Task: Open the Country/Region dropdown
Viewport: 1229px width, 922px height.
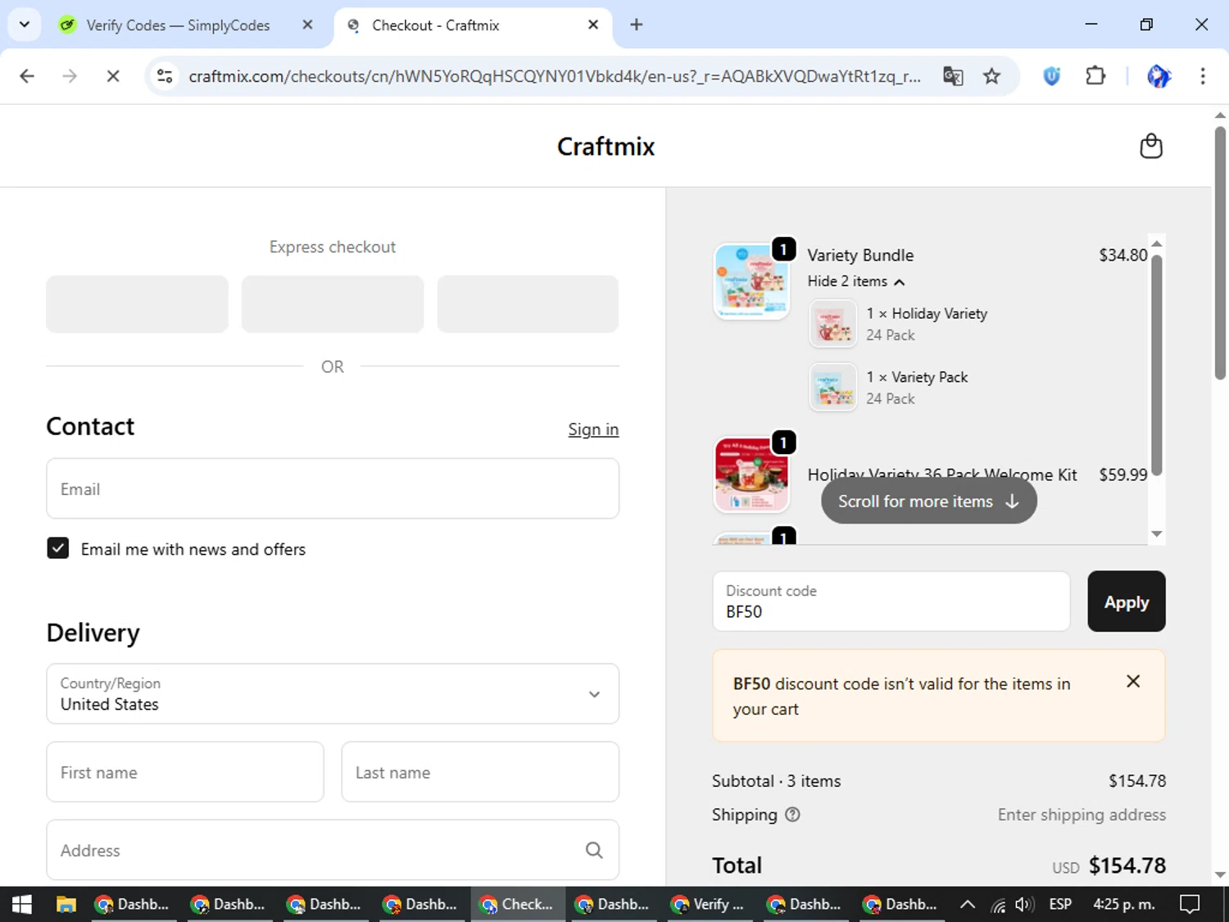Action: pos(333,694)
